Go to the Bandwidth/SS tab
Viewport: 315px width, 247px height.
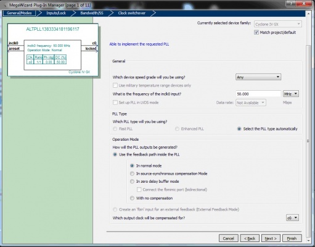tap(92, 13)
